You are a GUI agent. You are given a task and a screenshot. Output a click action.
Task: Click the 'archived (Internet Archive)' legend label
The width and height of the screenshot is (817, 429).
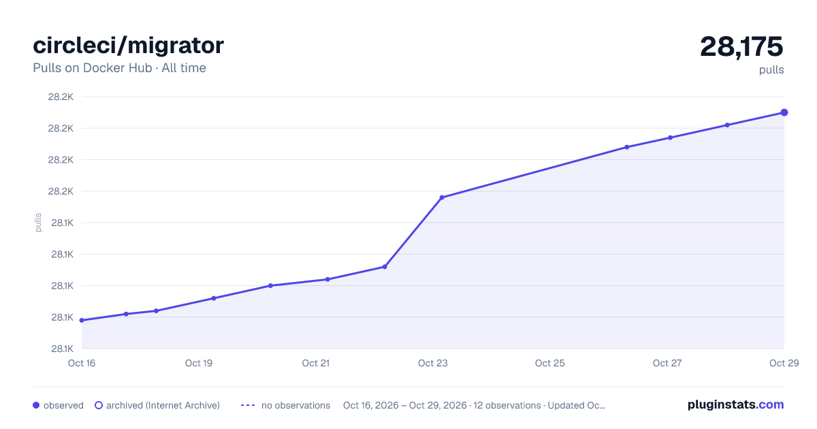[163, 405]
